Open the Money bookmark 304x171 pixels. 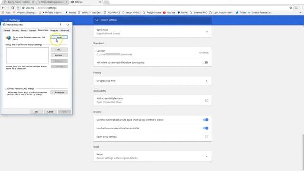(x=70, y=13)
